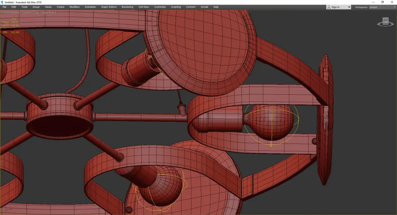Open the Help menu

[x=216, y=7]
